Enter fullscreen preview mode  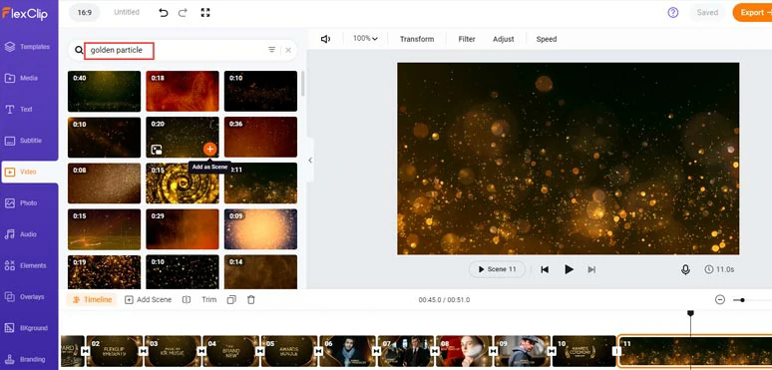(205, 13)
